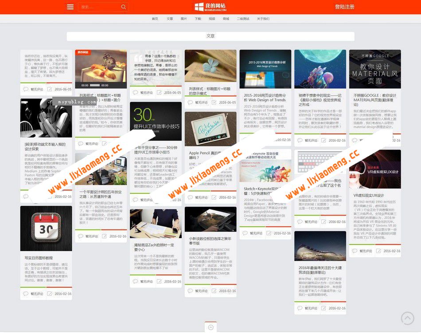This screenshot has width=421, height=333.
Task: Click pencil icon on Apple Pencil article card
Action: pyautogui.click(x=213, y=197)
